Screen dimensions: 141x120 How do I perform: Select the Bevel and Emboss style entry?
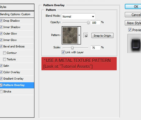(x=14, y=46)
